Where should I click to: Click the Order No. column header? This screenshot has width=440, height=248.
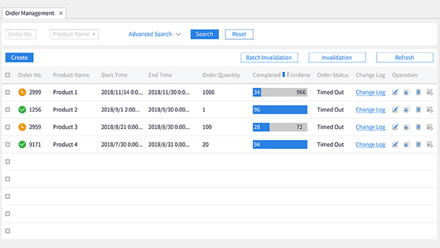click(30, 75)
